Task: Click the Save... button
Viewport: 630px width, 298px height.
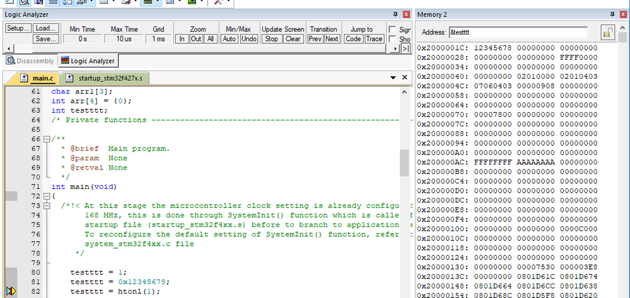Action: click(x=45, y=39)
